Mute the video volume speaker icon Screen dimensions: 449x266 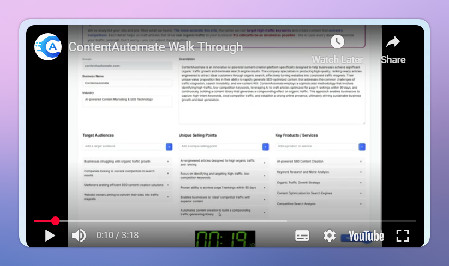pos(79,236)
